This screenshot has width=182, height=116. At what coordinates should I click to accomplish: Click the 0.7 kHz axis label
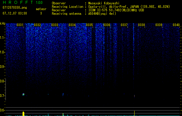2,96
